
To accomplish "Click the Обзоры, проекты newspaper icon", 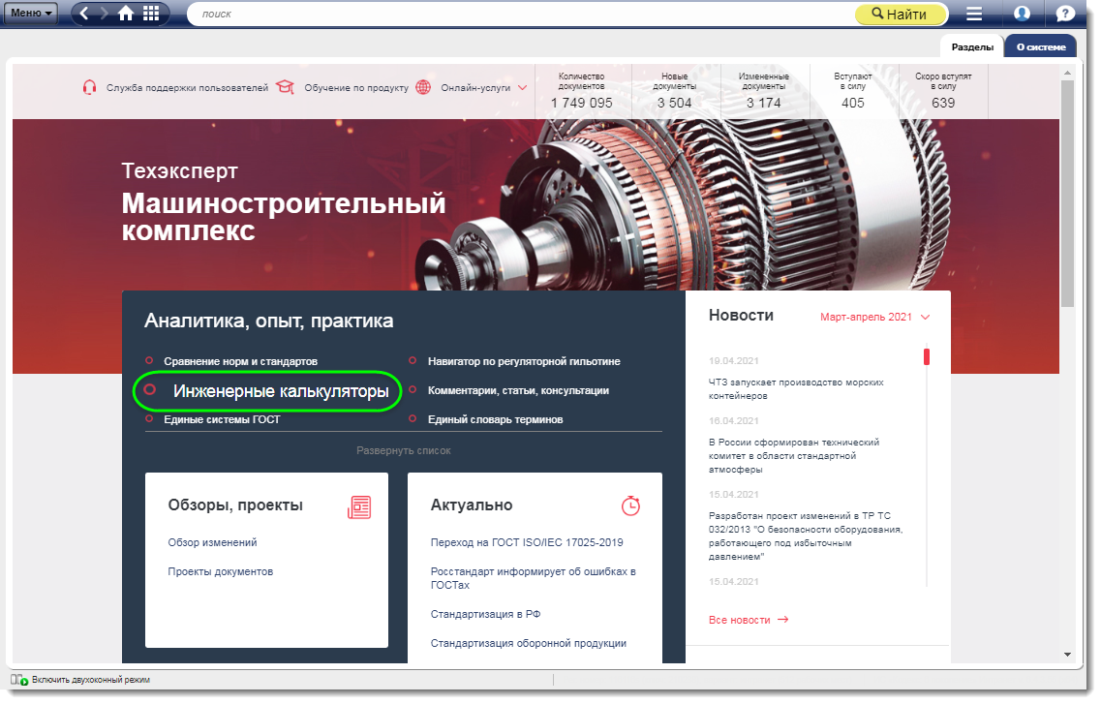I will pyautogui.click(x=359, y=506).
